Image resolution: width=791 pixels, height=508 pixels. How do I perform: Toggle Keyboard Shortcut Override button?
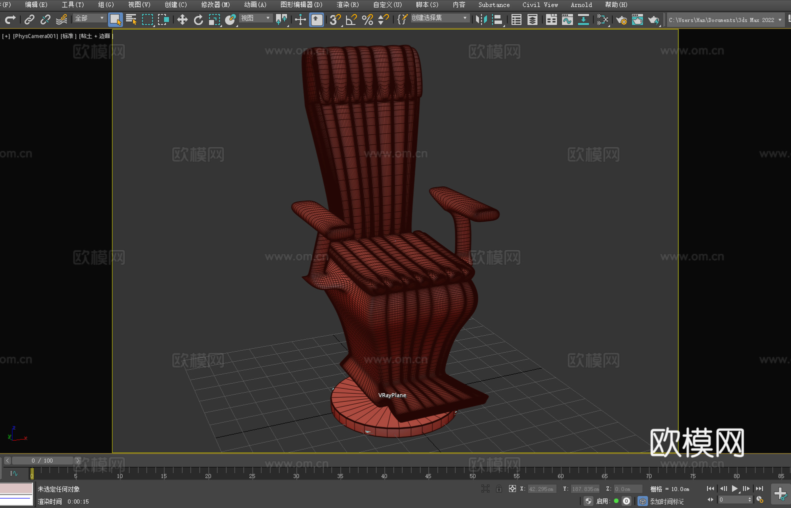pos(316,19)
